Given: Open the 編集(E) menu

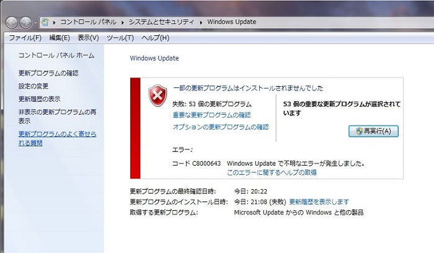Looking at the screenshot, I should tap(60, 38).
